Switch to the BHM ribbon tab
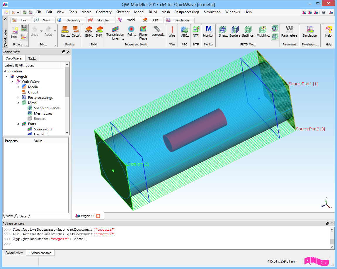The width and height of the screenshot is (337, 269). pyautogui.click(x=152, y=20)
